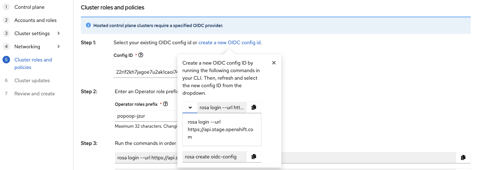This screenshot has height=170, width=477.
Task: Open Config ID help tooltip icon
Action: click(141, 55)
